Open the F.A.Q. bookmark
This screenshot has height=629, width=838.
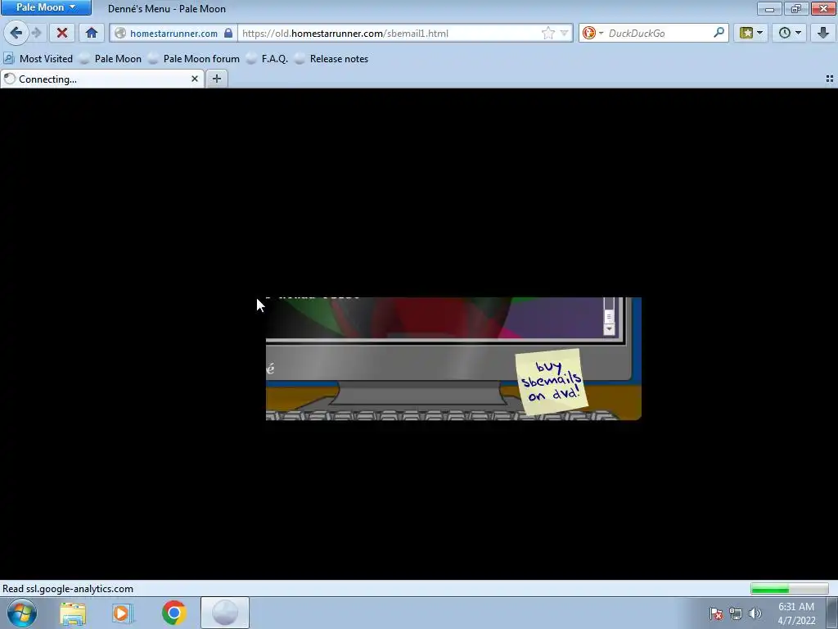click(x=268, y=59)
